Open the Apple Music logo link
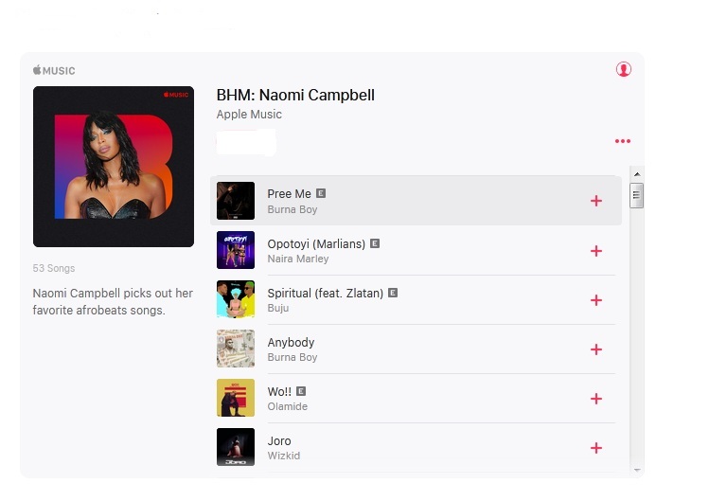This screenshot has width=709, height=501. (54, 70)
